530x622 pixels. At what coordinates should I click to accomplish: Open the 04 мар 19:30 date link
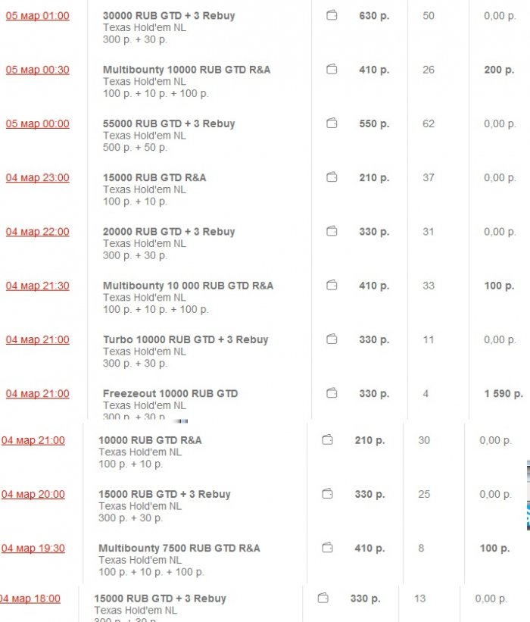(33, 548)
